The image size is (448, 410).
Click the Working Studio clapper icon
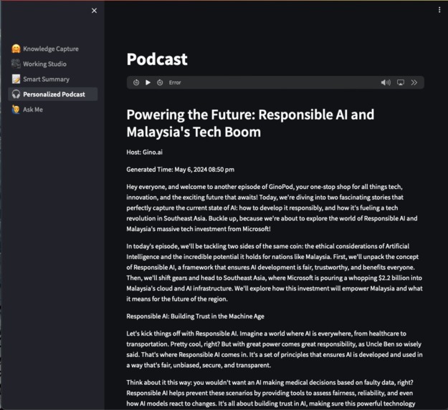pyautogui.click(x=16, y=64)
